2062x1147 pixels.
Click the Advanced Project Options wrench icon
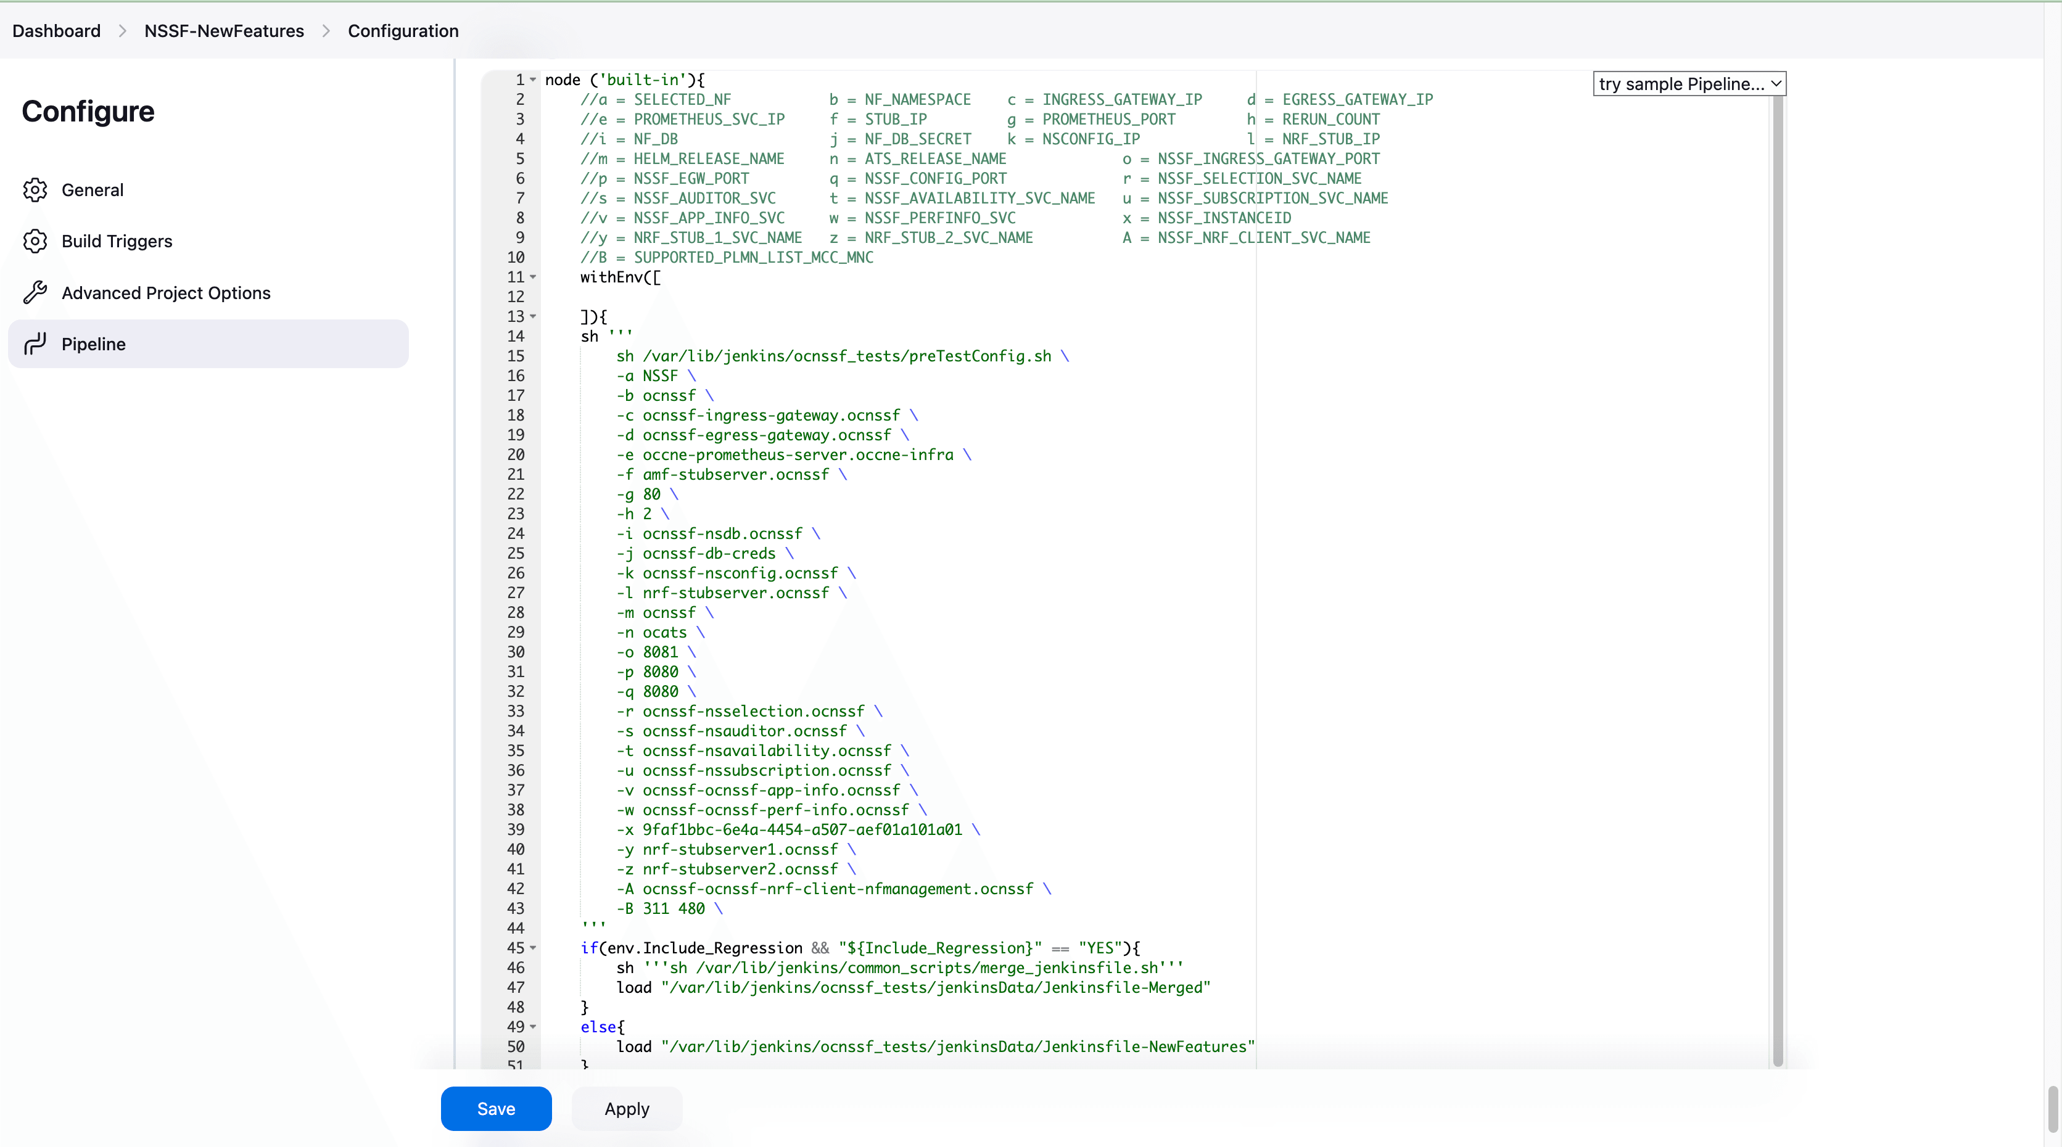[x=35, y=292]
